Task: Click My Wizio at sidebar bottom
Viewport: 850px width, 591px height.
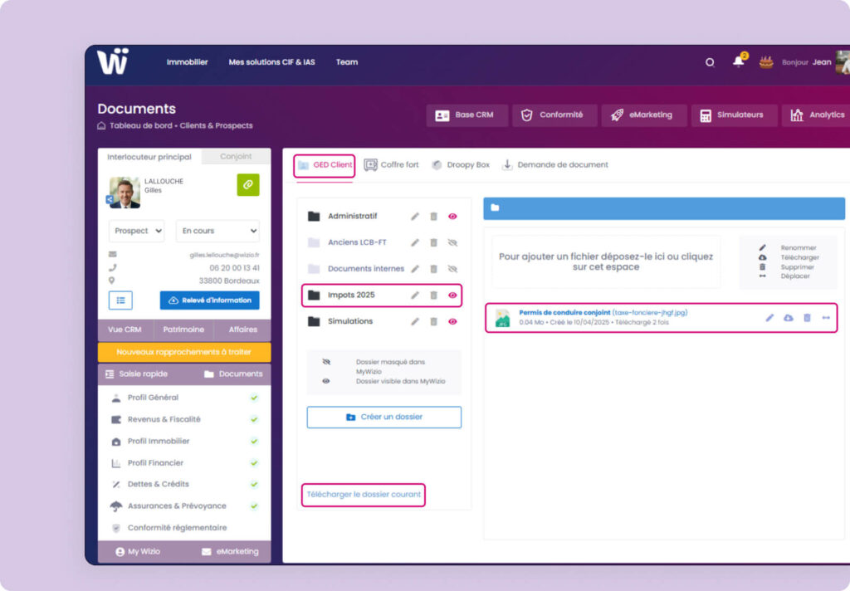Action: coord(138,551)
